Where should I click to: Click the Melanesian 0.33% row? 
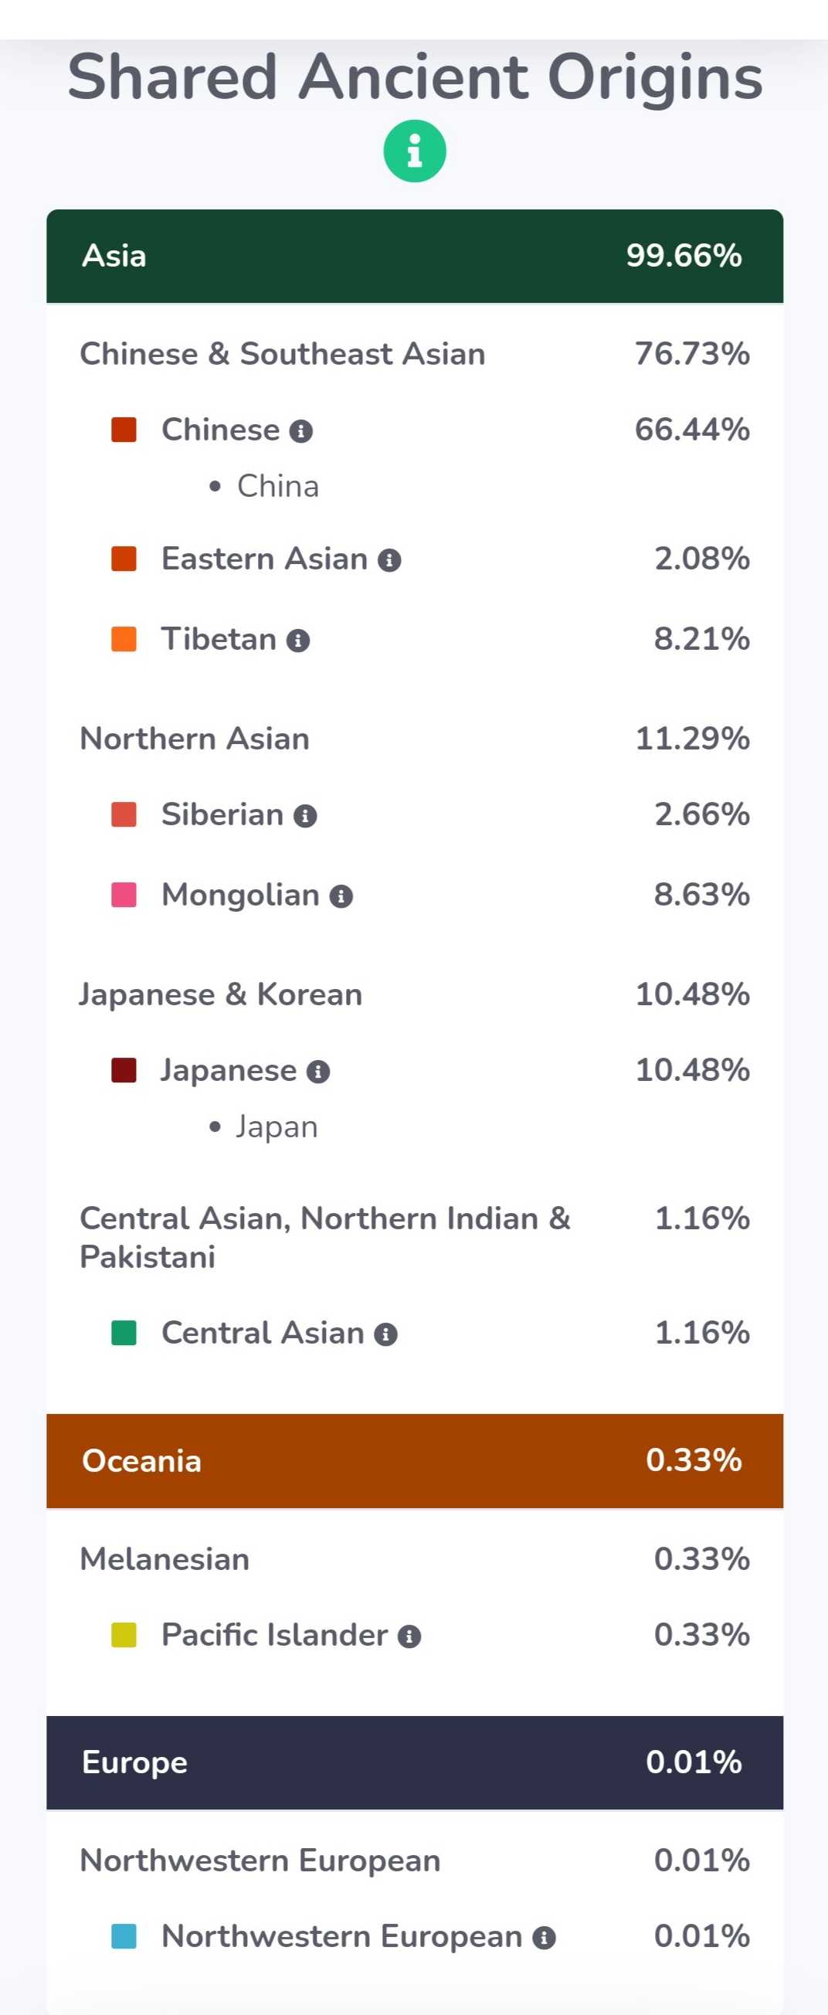click(x=415, y=1559)
